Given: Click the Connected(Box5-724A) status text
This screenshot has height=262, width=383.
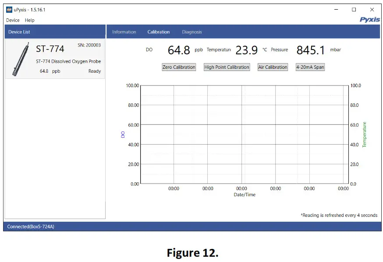Looking at the screenshot, I should point(31,227).
